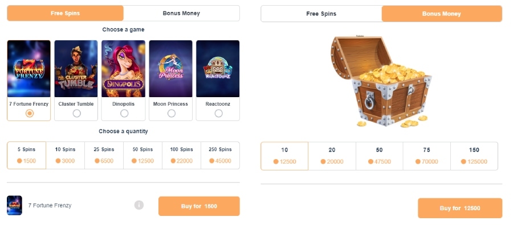The height and width of the screenshot is (225, 513).
Task: Select the Cluster Tumble radio button
Action: point(76,113)
